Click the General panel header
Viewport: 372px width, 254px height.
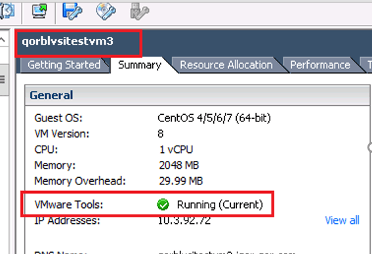pos(197,95)
